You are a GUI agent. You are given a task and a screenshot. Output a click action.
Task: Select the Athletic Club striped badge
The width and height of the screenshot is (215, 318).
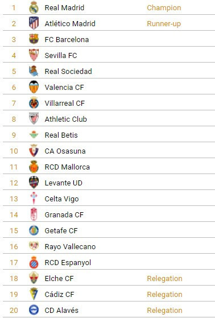pyautogui.click(x=34, y=119)
